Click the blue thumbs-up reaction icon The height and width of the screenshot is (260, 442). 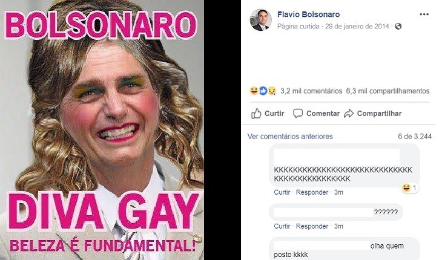point(263,91)
